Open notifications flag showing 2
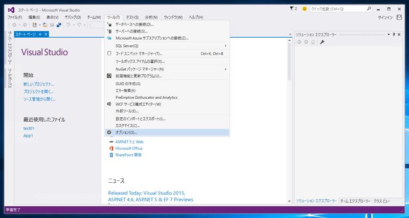Viewport: 409px width, 218px height. click(x=293, y=9)
